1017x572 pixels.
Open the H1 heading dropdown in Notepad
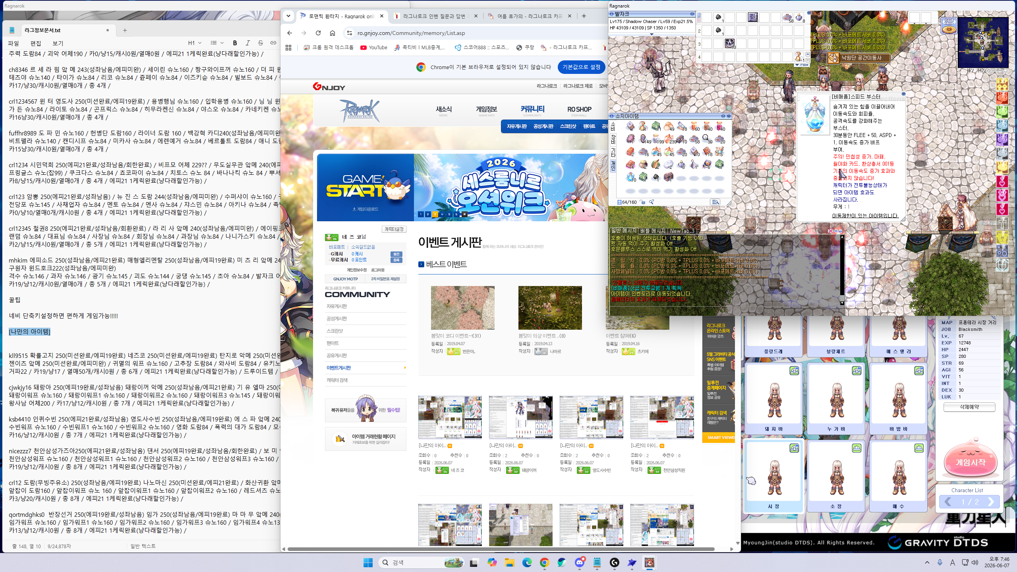click(x=195, y=43)
